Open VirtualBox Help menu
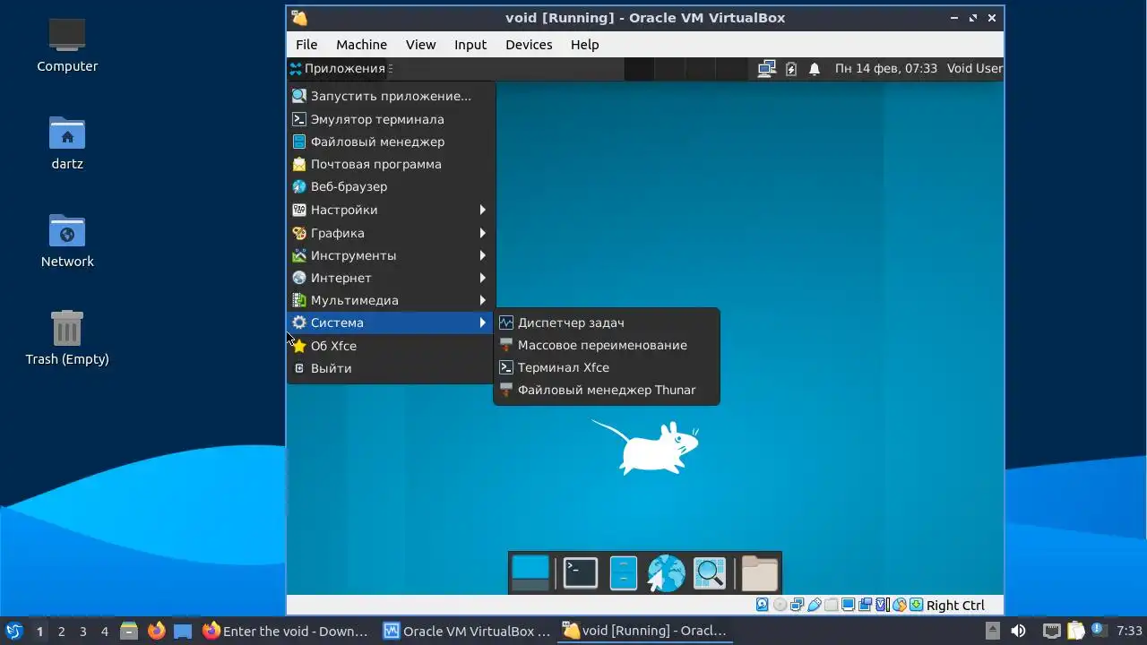The height and width of the screenshot is (645, 1147). (x=584, y=44)
